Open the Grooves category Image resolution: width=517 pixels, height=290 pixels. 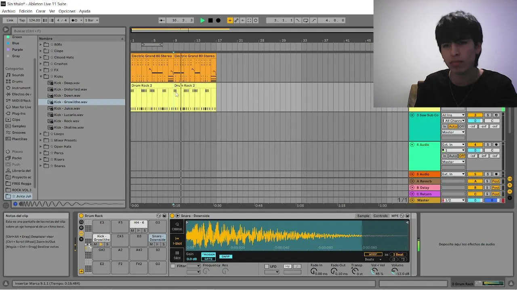click(19, 133)
